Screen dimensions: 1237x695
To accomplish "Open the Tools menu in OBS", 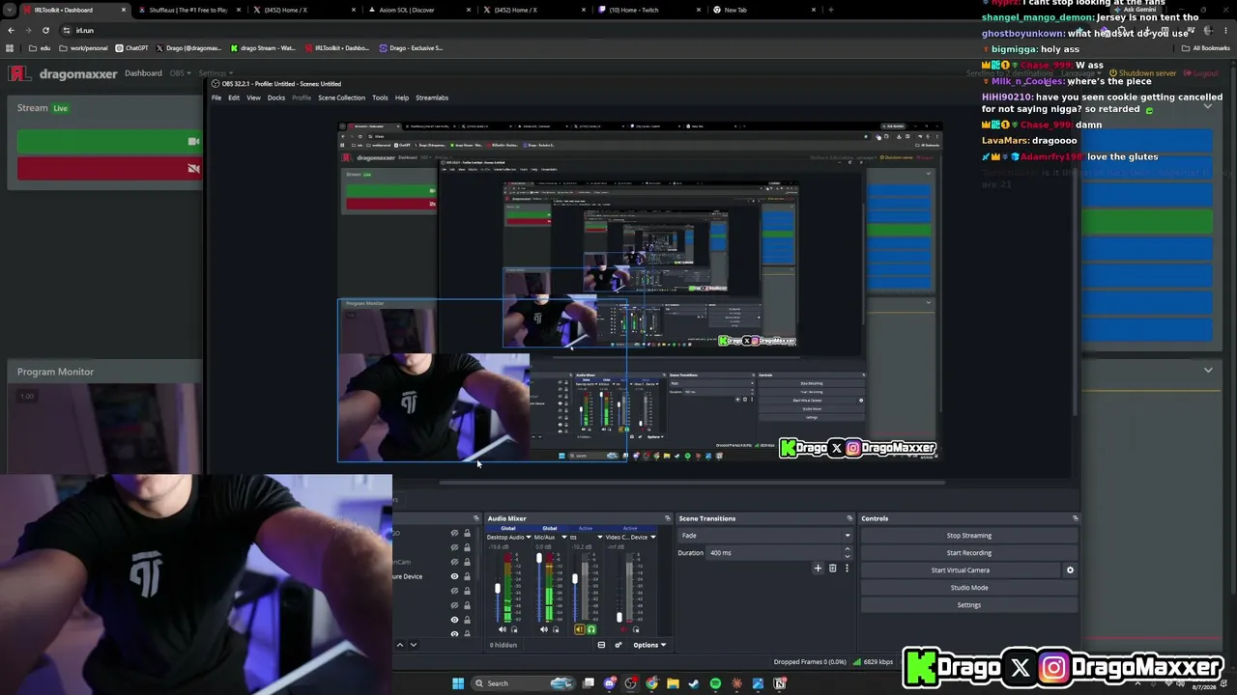I will click(x=380, y=97).
